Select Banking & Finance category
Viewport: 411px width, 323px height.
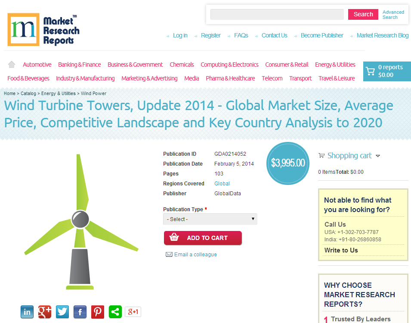pyautogui.click(x=80, y=65)
